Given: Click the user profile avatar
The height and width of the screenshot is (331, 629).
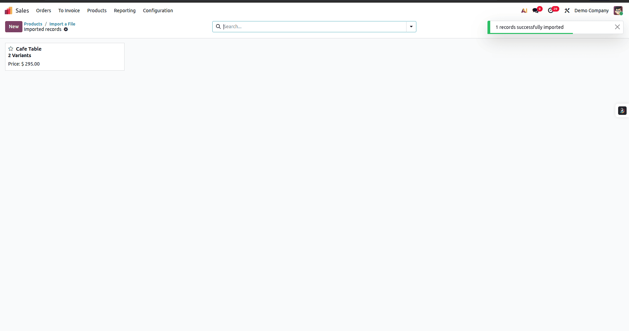Looking at the screenshot, I should (x=618, y=11).
